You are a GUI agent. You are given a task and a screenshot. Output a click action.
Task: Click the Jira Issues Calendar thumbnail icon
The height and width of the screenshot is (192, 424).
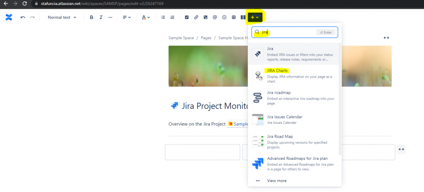coord(258,119)
